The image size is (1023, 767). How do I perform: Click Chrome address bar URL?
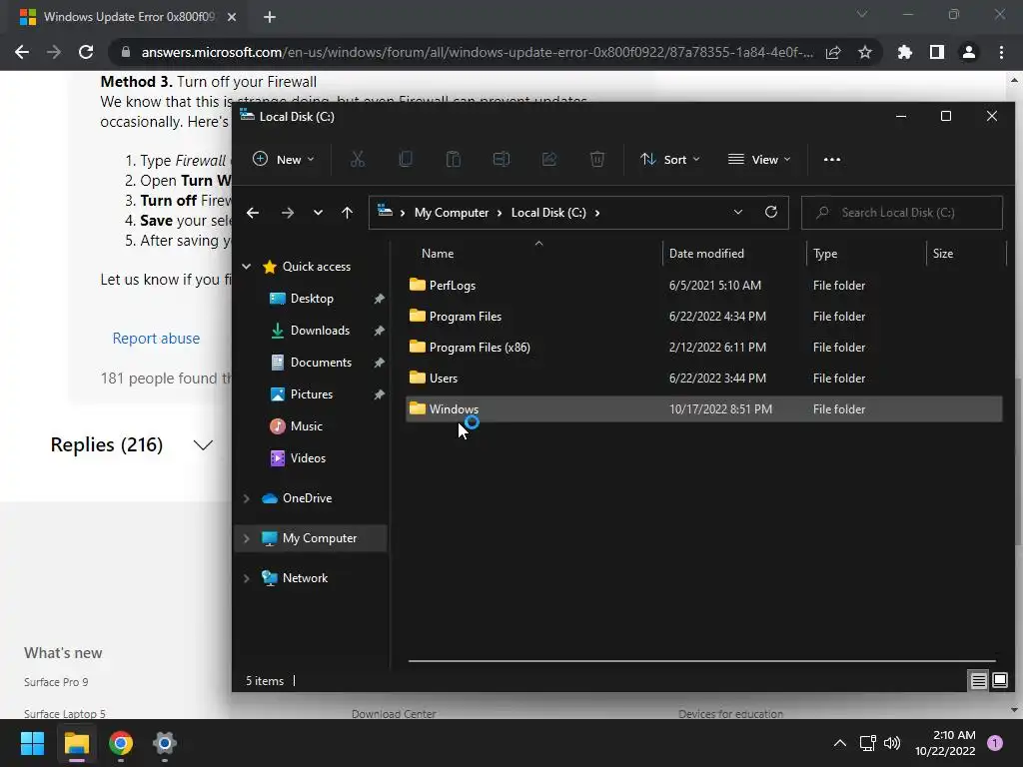tap(477, 52)
